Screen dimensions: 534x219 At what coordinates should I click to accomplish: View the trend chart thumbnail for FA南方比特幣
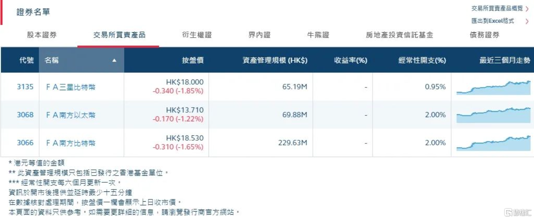(x=493, y=143)
